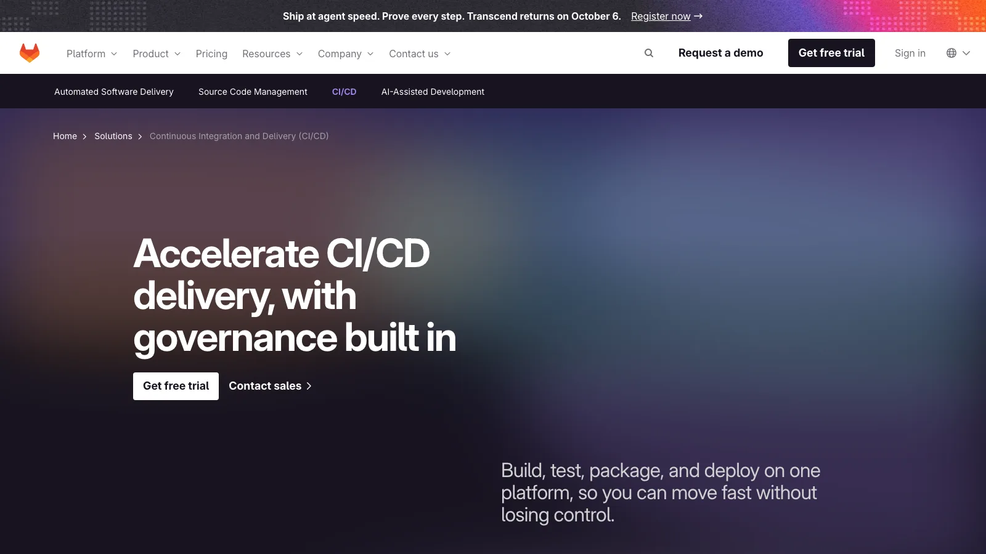This screenshot has width=986, height=554.
Task: Switch to Source Code Management tab
Action: coord(253,92)
